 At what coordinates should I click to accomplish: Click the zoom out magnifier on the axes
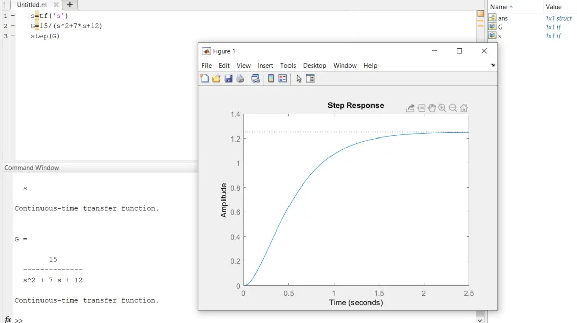point(453,108)
